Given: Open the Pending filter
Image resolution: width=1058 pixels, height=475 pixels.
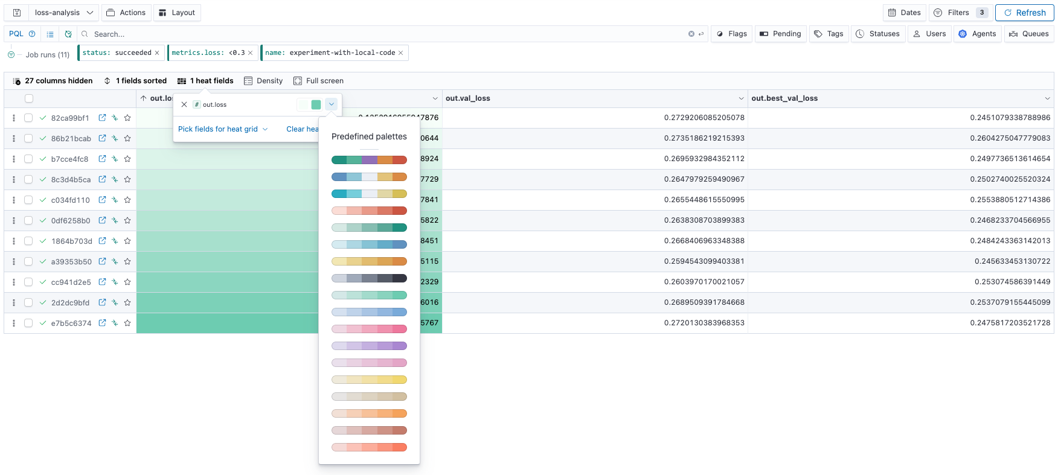Looking at the screenshot, I should point(781,34).
